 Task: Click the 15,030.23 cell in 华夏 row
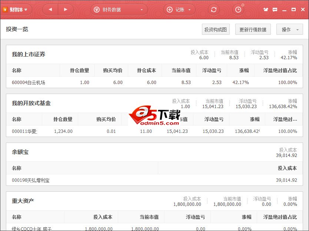coord(213,131)
